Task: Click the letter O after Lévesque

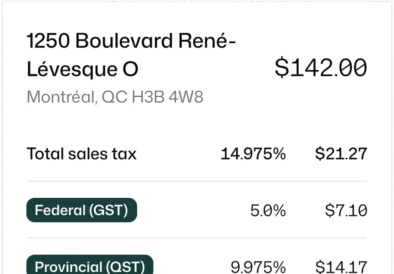Action: pos(130,69)
